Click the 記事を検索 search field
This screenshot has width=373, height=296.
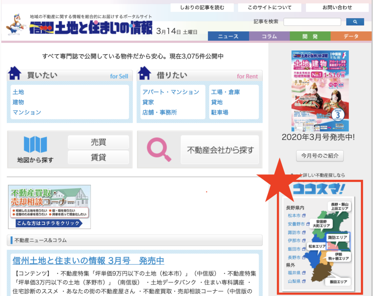point(312,22)
